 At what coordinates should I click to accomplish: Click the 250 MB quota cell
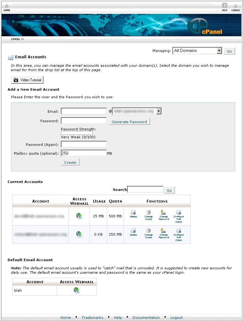click(115, 234)
